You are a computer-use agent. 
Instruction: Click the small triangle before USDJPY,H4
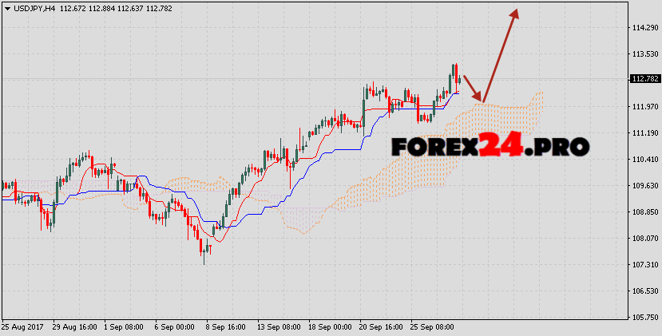pos(6,7)
